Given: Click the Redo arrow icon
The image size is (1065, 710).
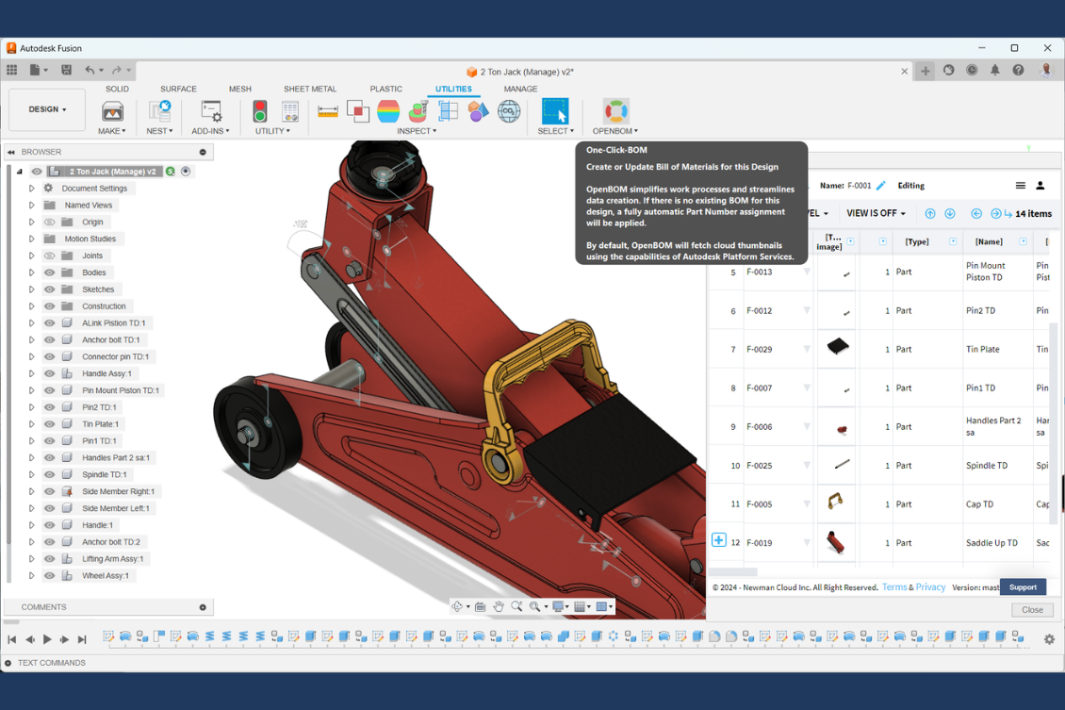Looking at the screenshot, I should point(117,69).
